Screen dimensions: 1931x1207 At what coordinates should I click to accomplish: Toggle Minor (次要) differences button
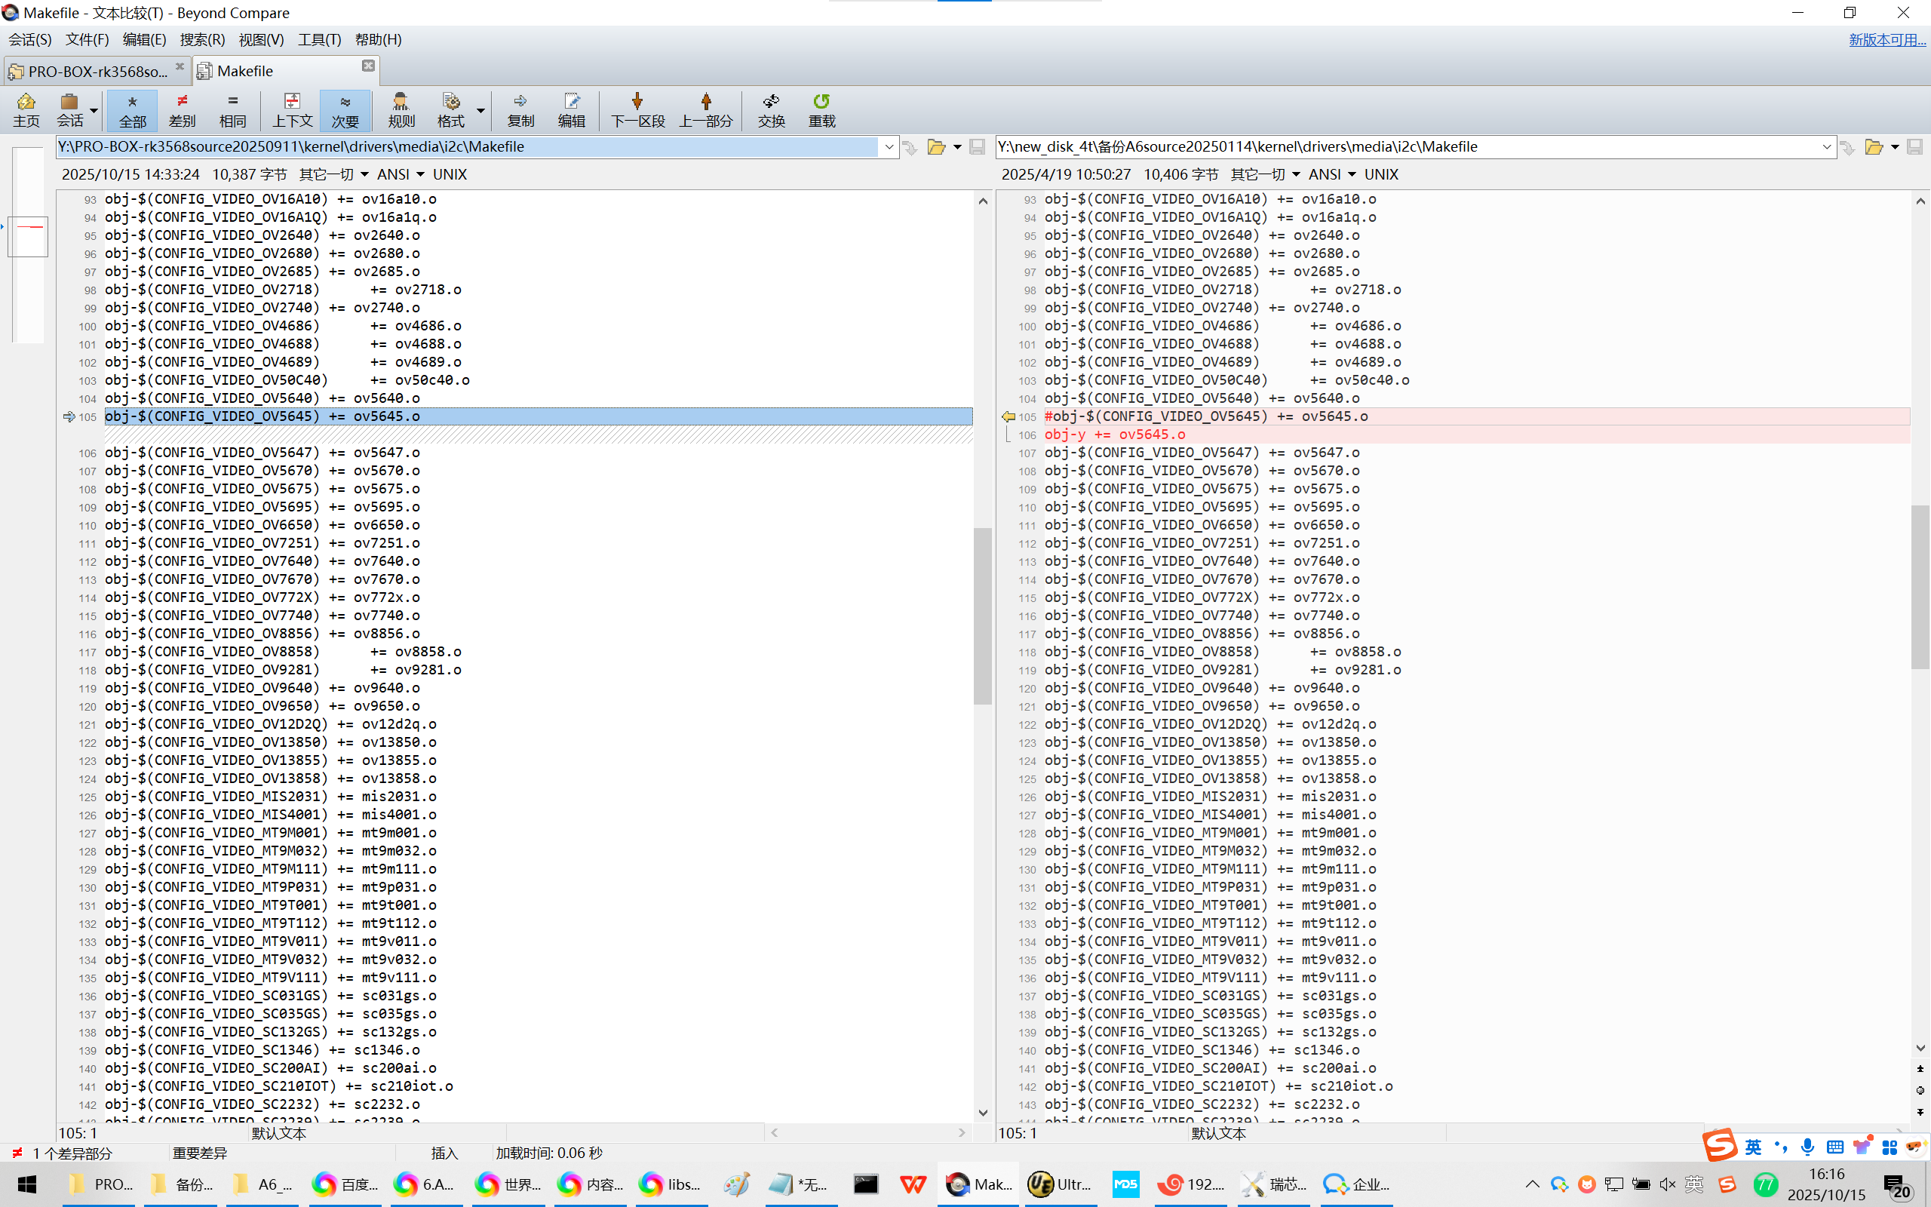(x=345, y=109)
